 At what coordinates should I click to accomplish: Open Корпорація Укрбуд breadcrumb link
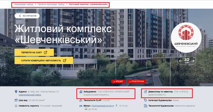24,4
